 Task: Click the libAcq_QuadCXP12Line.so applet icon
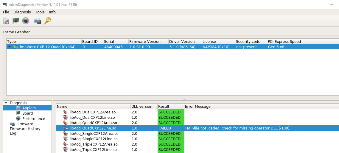tap(65, 128)
